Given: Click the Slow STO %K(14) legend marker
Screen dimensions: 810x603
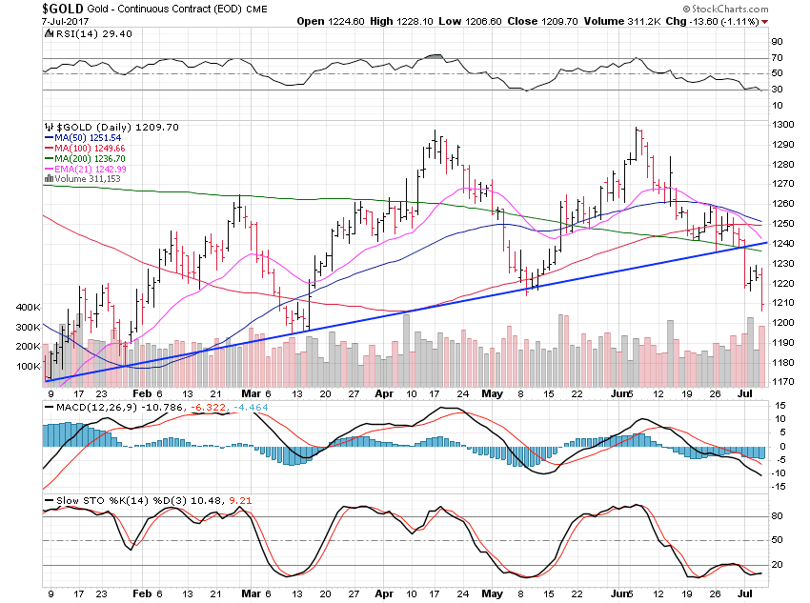Looking at the screenshot, I should [49, 501].
